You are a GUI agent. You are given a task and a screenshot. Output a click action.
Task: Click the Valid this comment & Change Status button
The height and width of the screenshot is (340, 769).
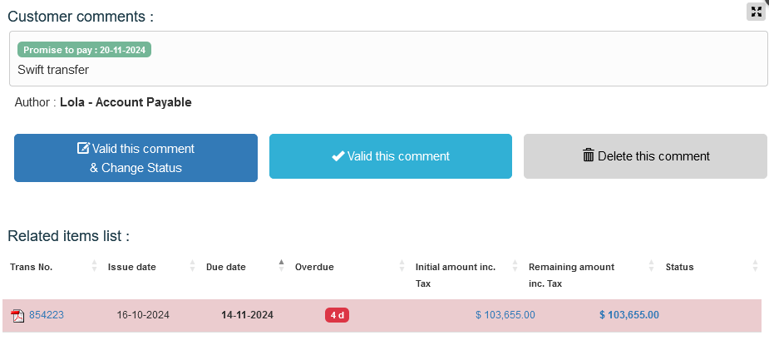(136, 158)
